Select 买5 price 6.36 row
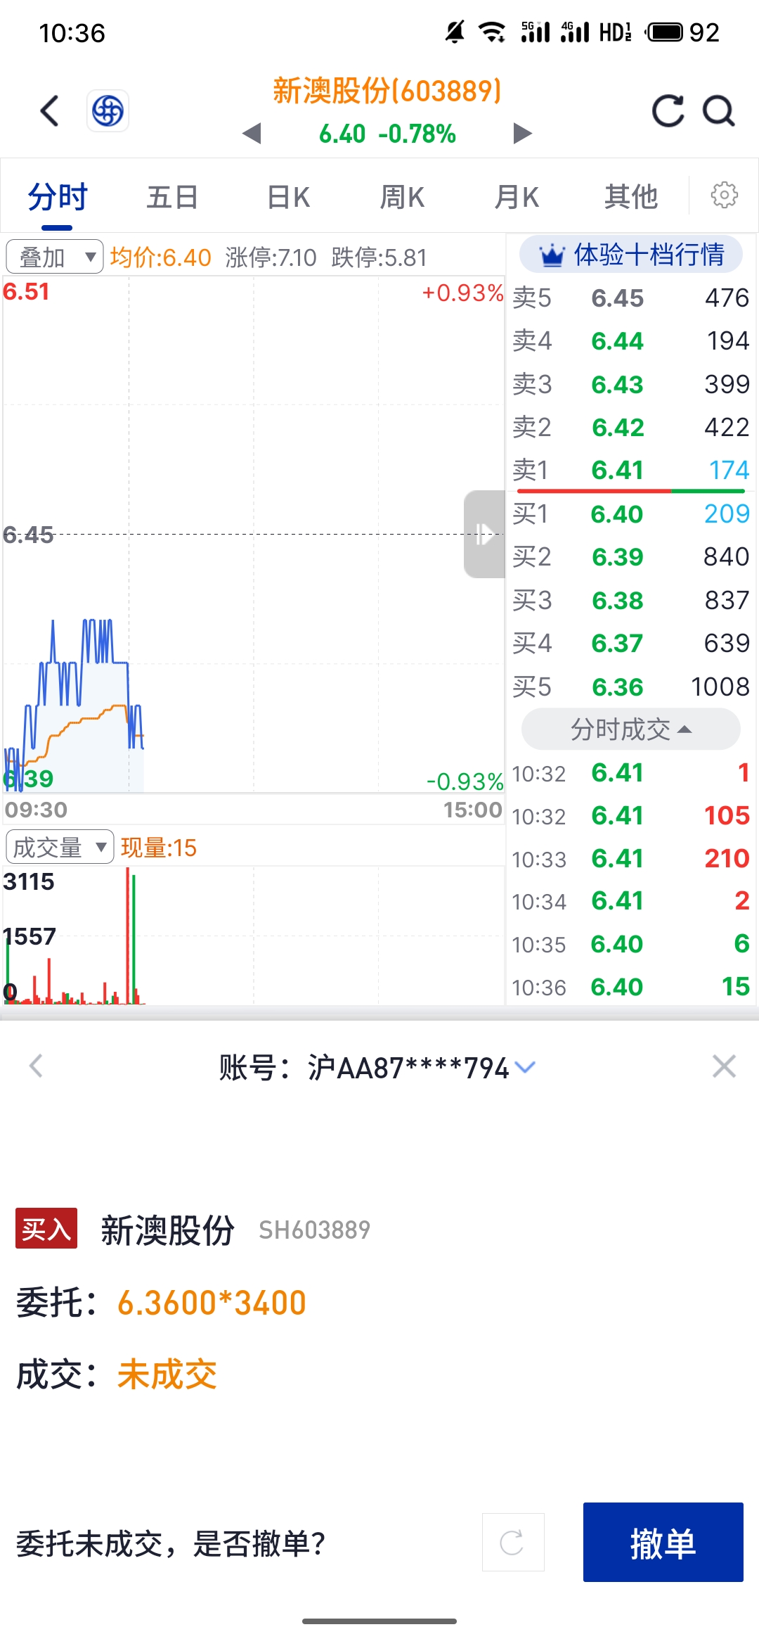 pyautogui.click(x=631, y=687)
